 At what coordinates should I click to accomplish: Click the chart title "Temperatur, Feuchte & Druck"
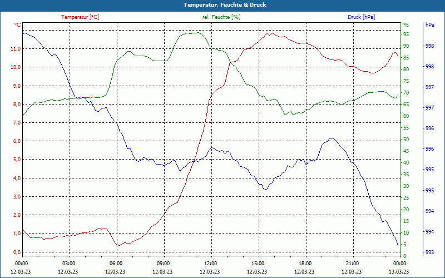(225, 5)
